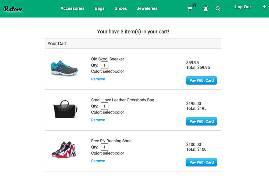This screenshot has height=186, width=269.
Task: Open the Accessories category
Action: [72, 8]
